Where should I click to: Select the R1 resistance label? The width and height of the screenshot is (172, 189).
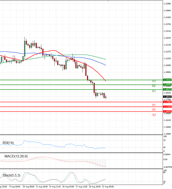click(154, 91)
